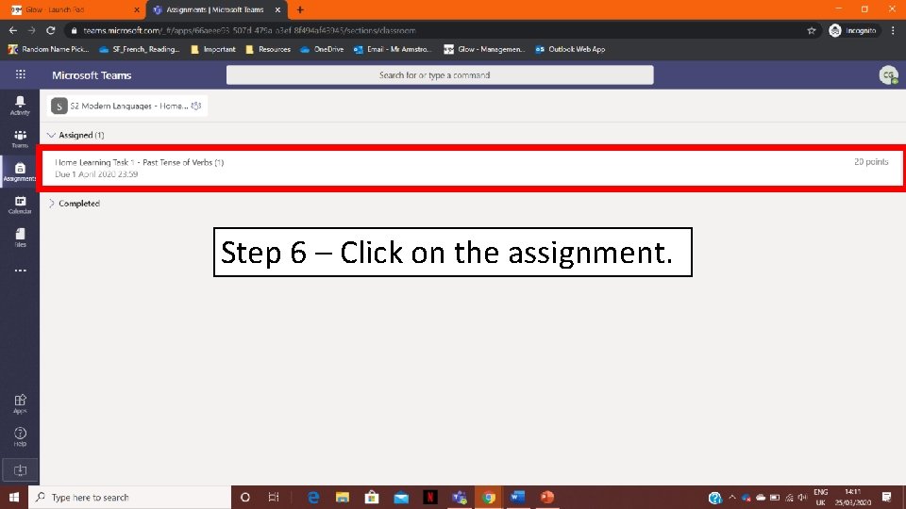The width and height of the screenshot is (906, 509).
Task: Open Microsoft Word from taskbar
Action: pos(518,497)
